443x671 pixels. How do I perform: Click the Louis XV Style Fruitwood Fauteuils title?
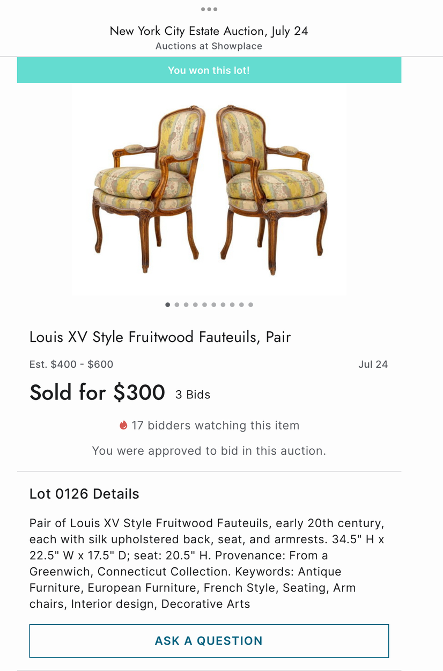tap(160, 337)
